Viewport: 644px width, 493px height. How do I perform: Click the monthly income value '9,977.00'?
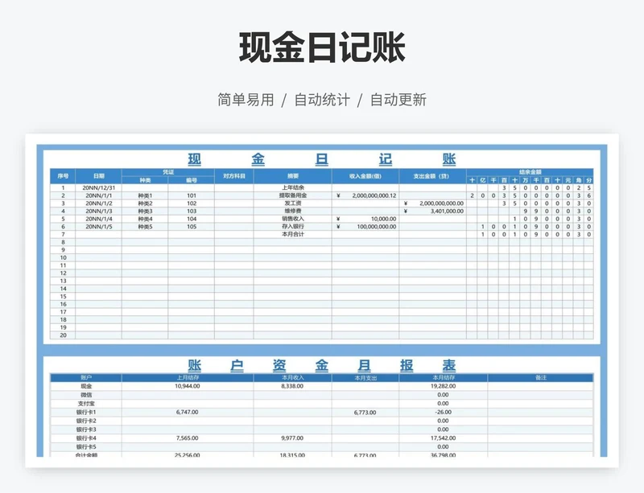(292, 438)
